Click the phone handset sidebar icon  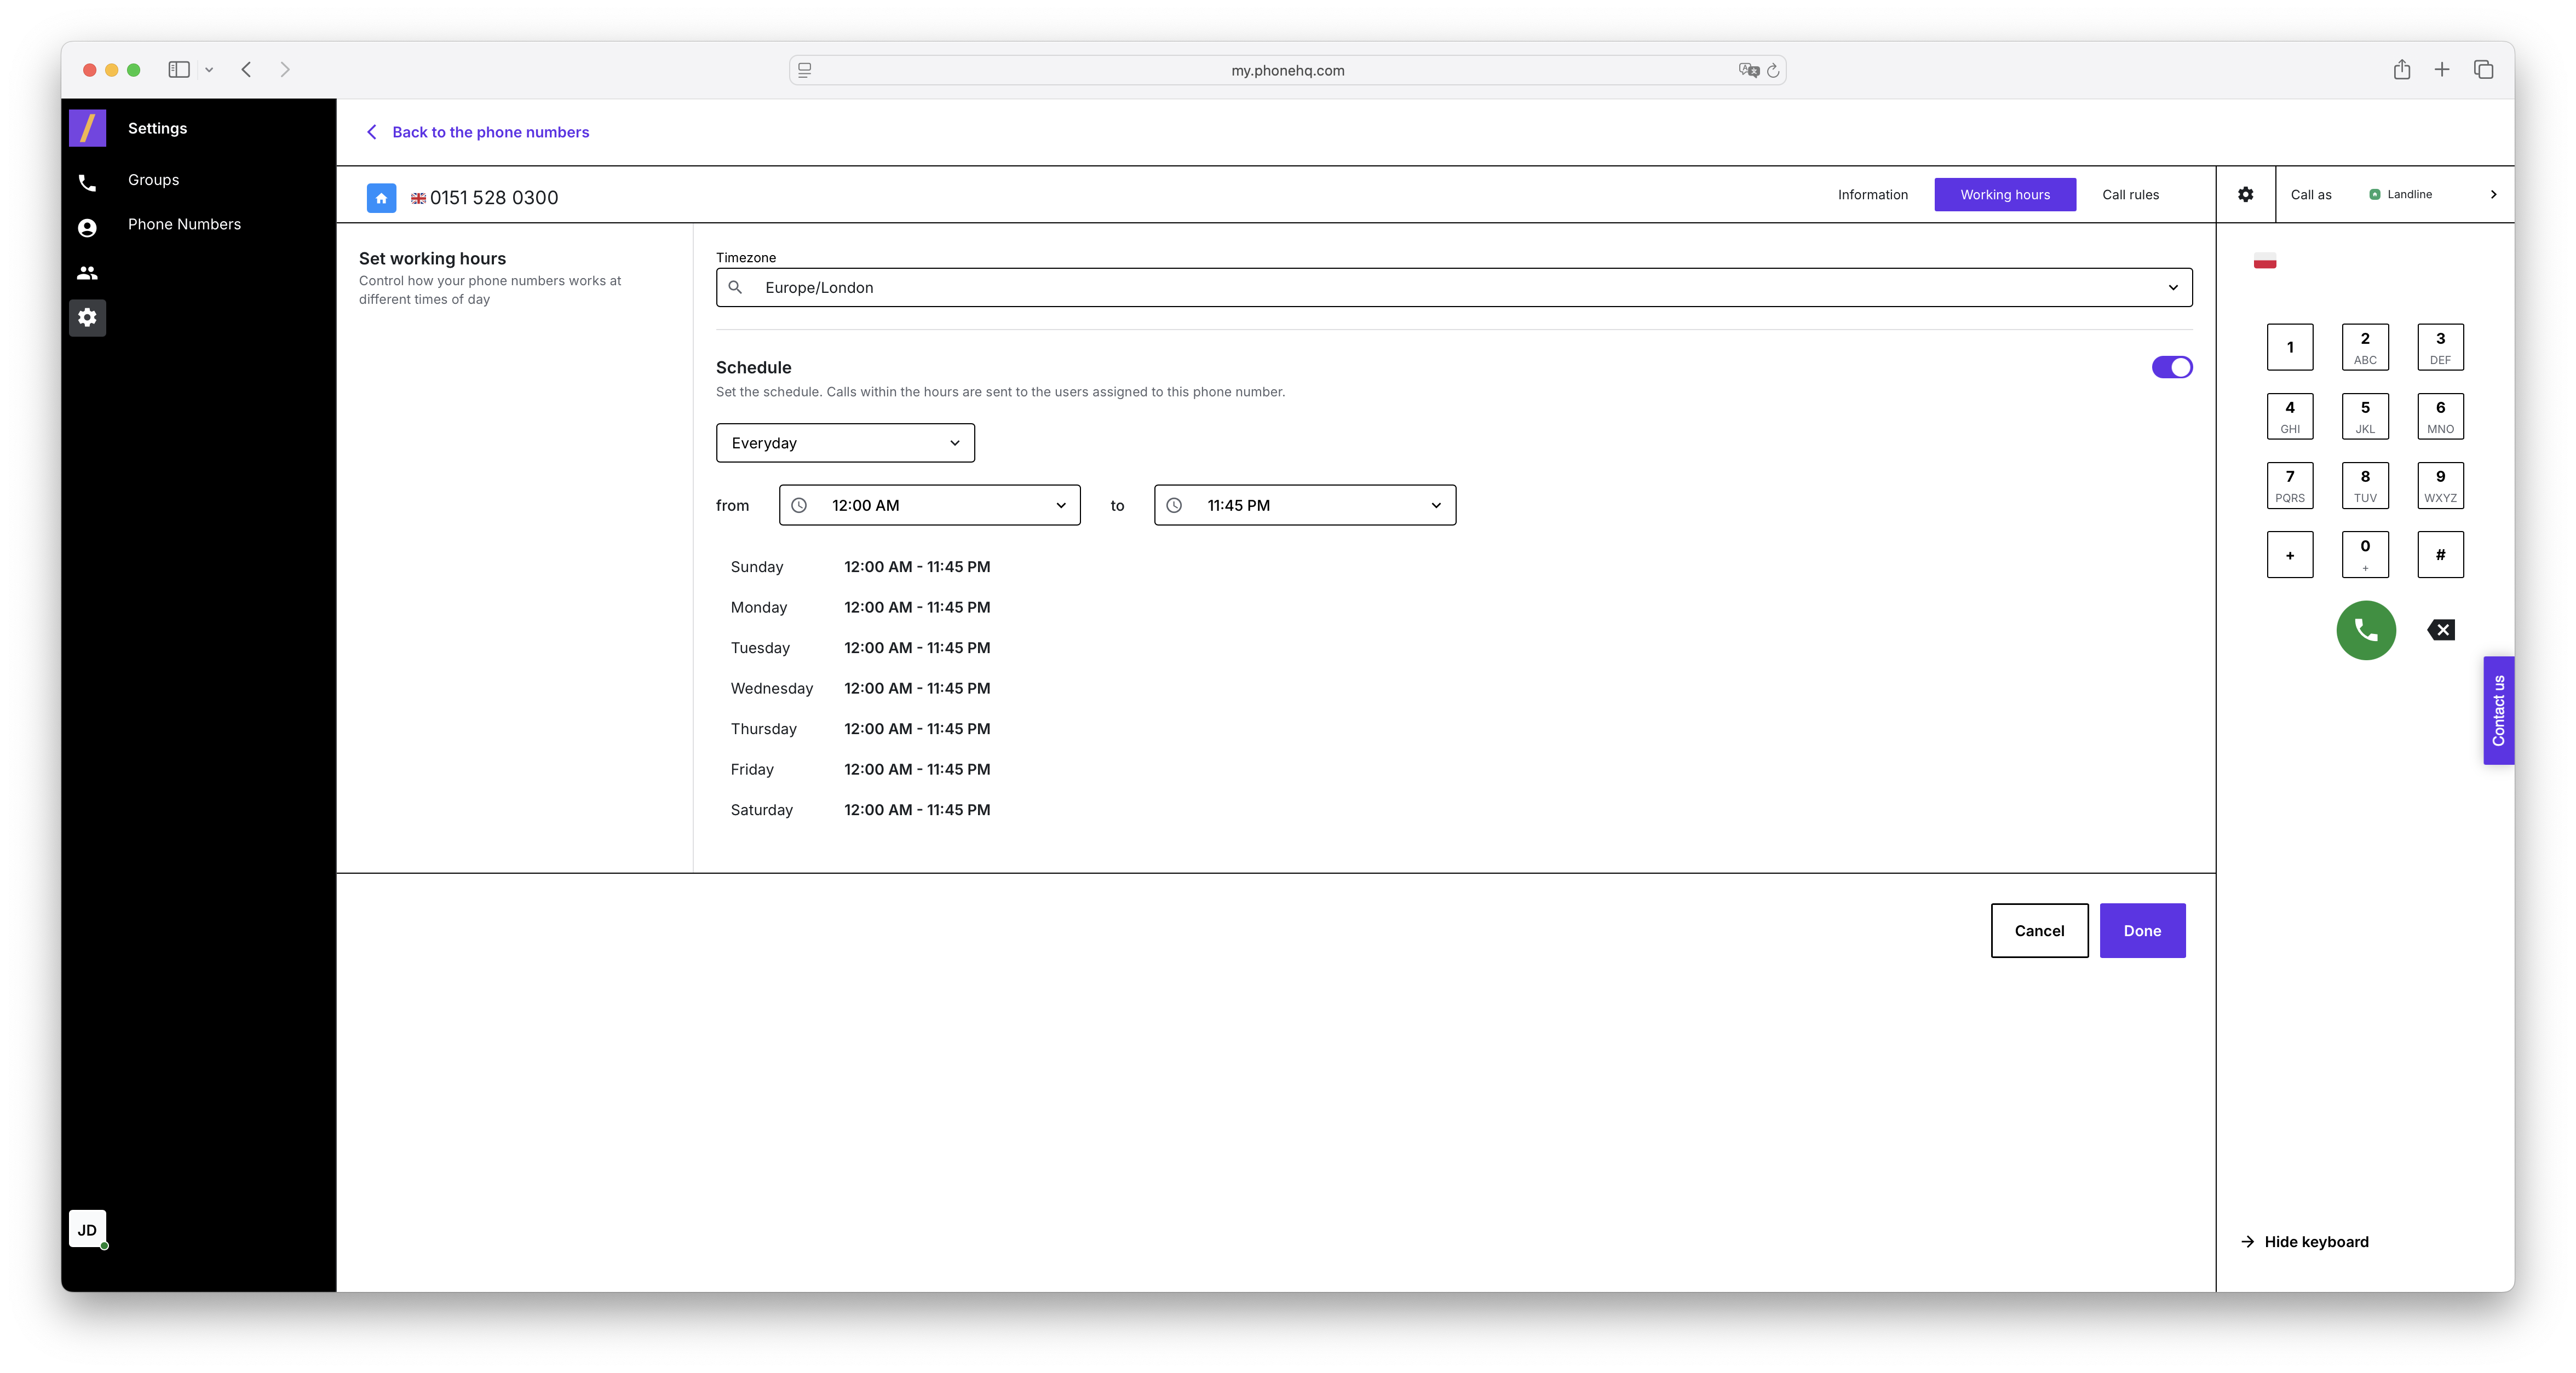[x=87, y=183]
